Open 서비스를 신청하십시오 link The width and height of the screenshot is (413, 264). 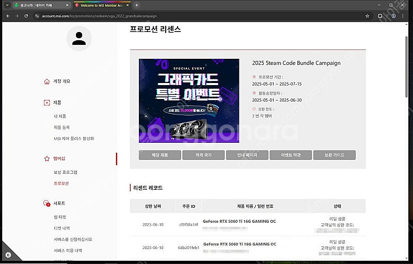click(x=73, y=240)
